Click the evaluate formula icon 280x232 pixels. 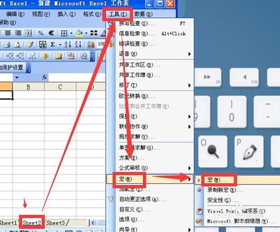[x=83, y=56]
